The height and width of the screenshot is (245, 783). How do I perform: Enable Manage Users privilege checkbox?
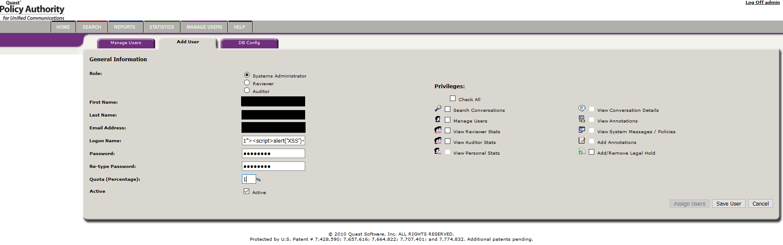click(447, 120)
